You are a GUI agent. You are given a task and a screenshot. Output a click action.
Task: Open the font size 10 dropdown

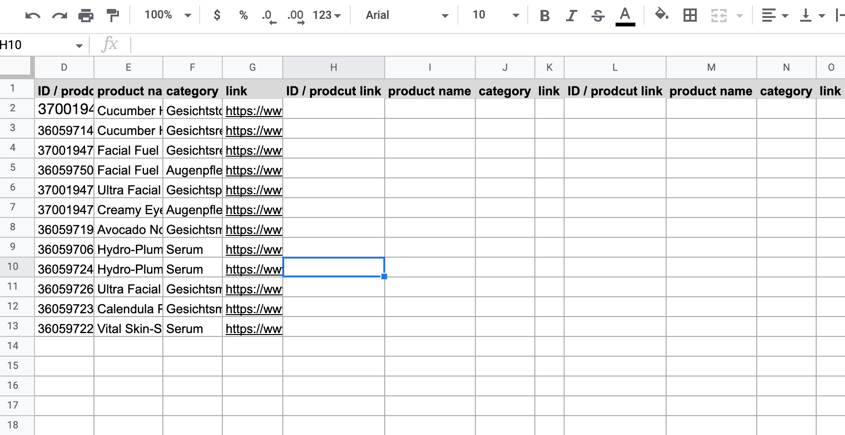pos(495,15)
